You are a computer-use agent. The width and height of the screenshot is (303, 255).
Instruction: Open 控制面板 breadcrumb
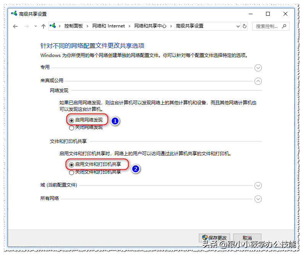click(74, 26)
